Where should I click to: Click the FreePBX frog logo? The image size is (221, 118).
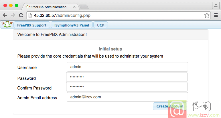(7, 25)
